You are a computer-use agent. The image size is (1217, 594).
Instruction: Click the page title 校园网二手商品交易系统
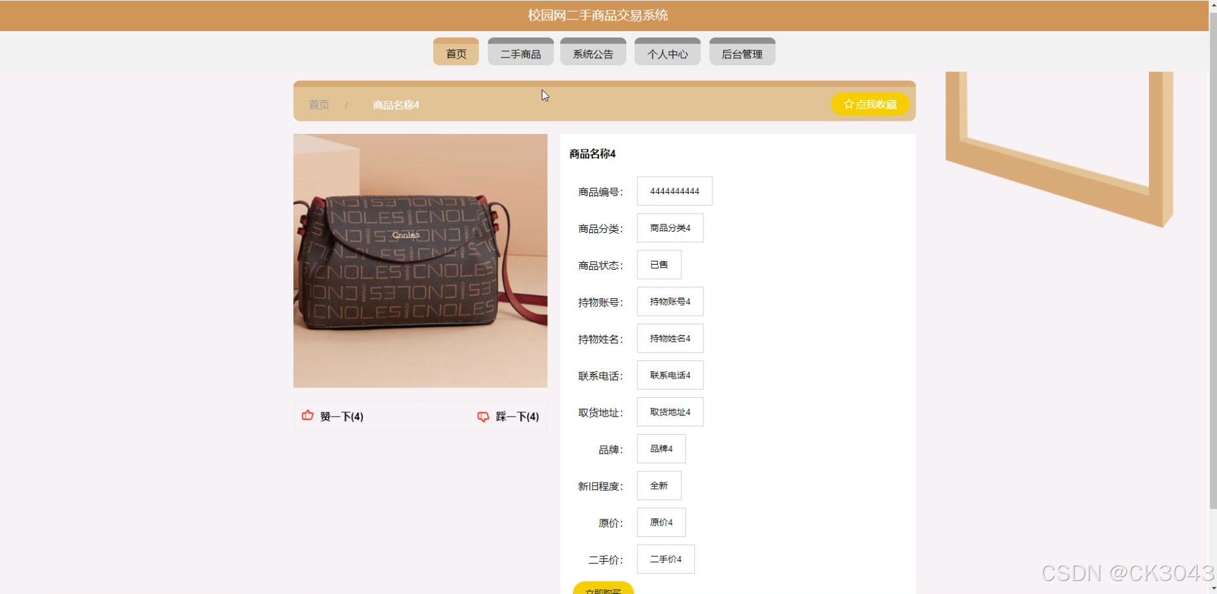point(598,15)
